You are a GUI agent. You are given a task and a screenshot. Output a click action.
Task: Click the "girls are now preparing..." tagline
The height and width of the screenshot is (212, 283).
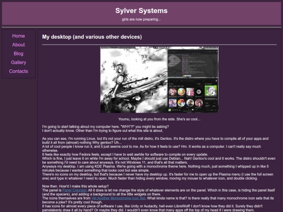pos(141,19)
